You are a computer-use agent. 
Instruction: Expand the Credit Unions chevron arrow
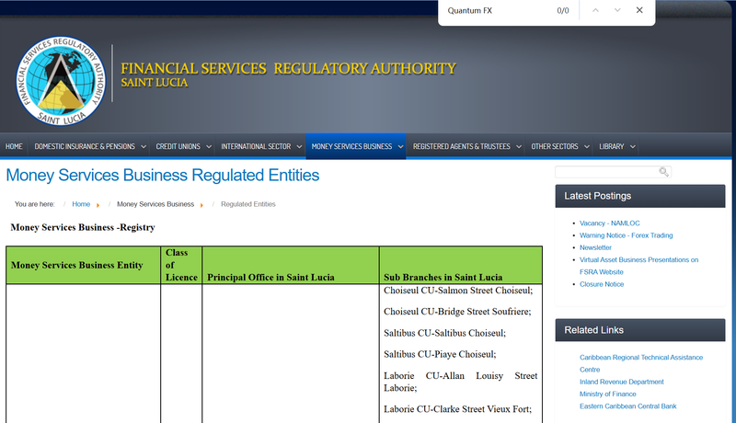(209, 147)
